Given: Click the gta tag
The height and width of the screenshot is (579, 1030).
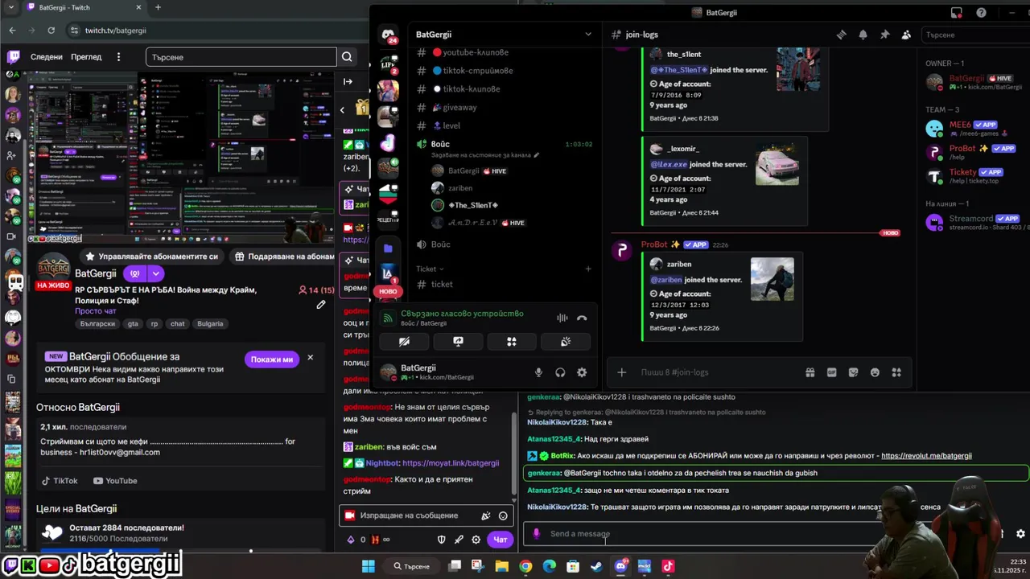Looking at the screenshot, I should coord(132,324).
